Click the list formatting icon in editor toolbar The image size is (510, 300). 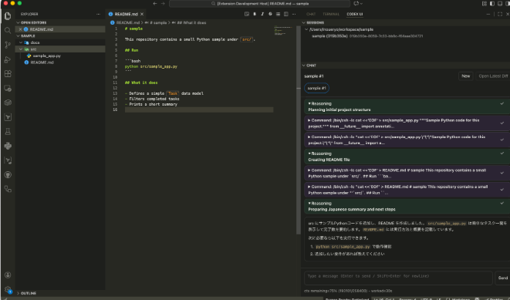point(278,14)
